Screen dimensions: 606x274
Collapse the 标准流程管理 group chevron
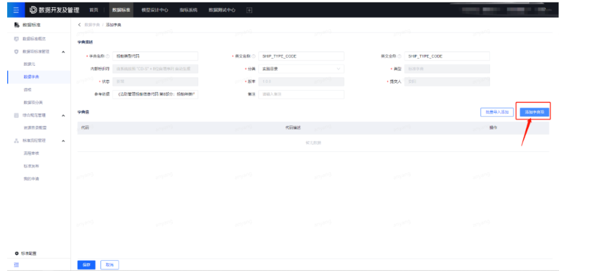pos(63,141)
